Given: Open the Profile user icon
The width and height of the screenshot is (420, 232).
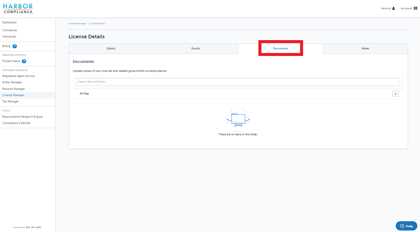Looking at the screenshot, I should (x=394, y=8).
